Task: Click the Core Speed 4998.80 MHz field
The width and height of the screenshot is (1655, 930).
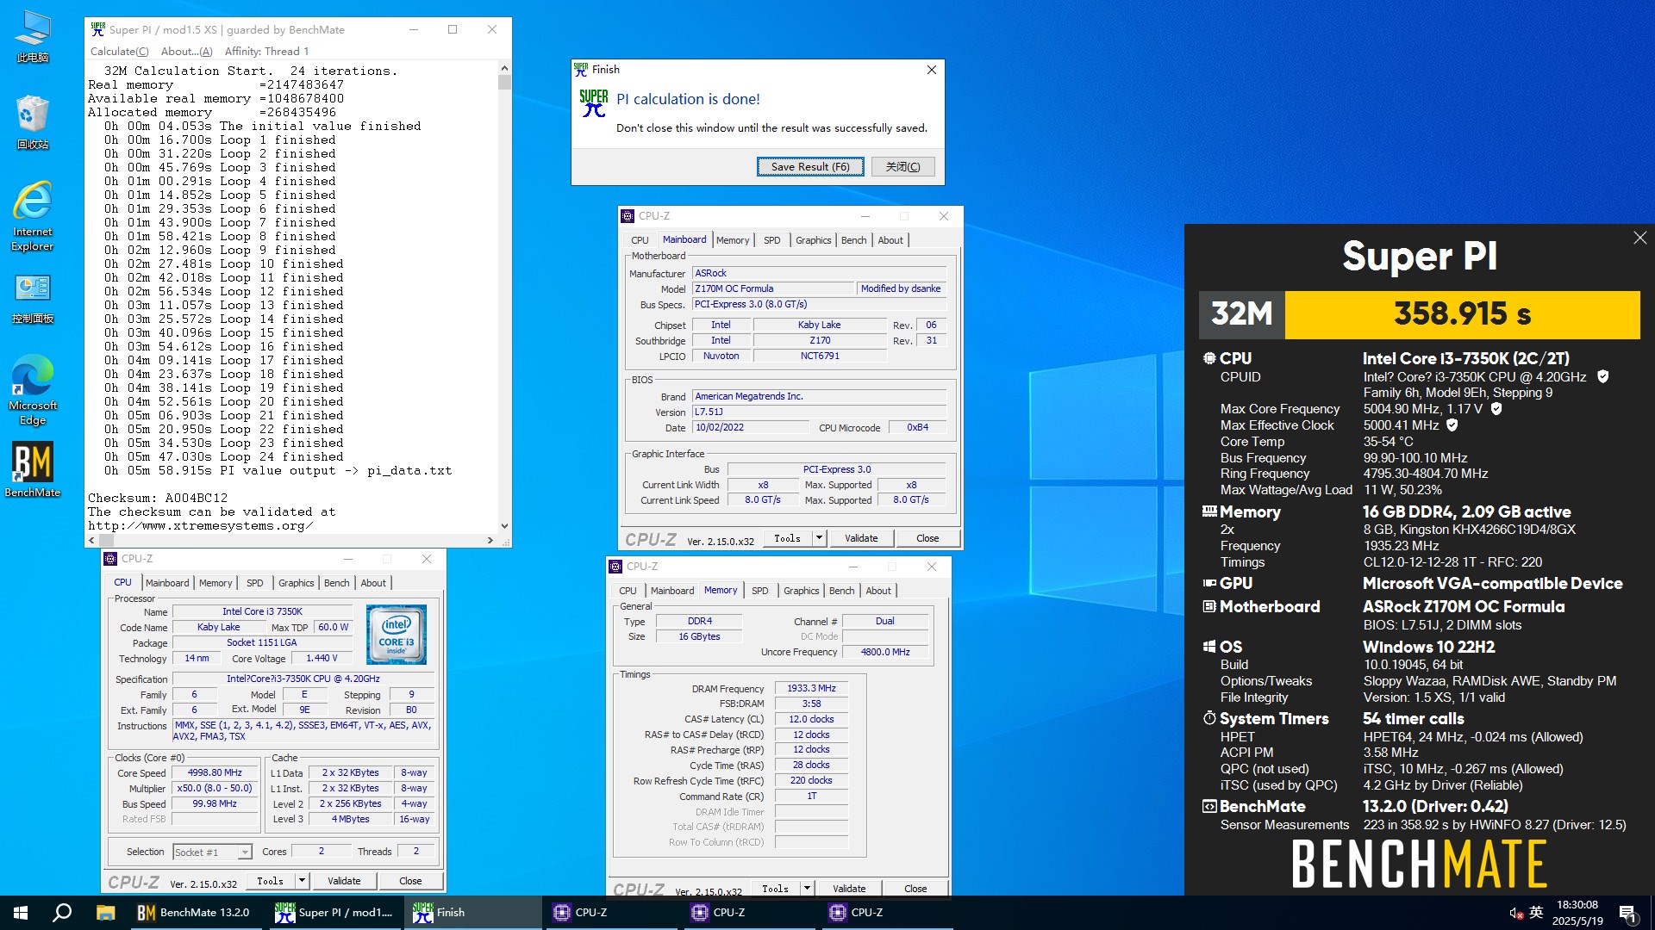Action: [x=215, y=773]
